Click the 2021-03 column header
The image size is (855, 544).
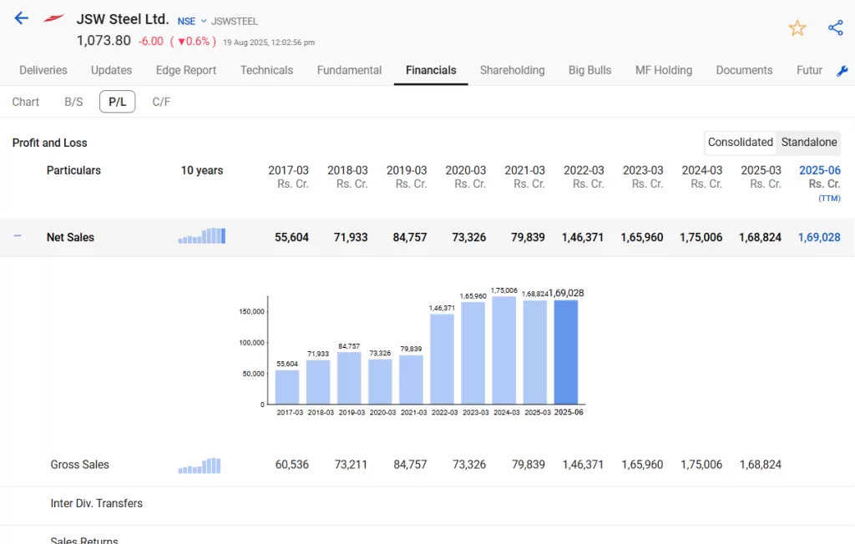(524, 177)
